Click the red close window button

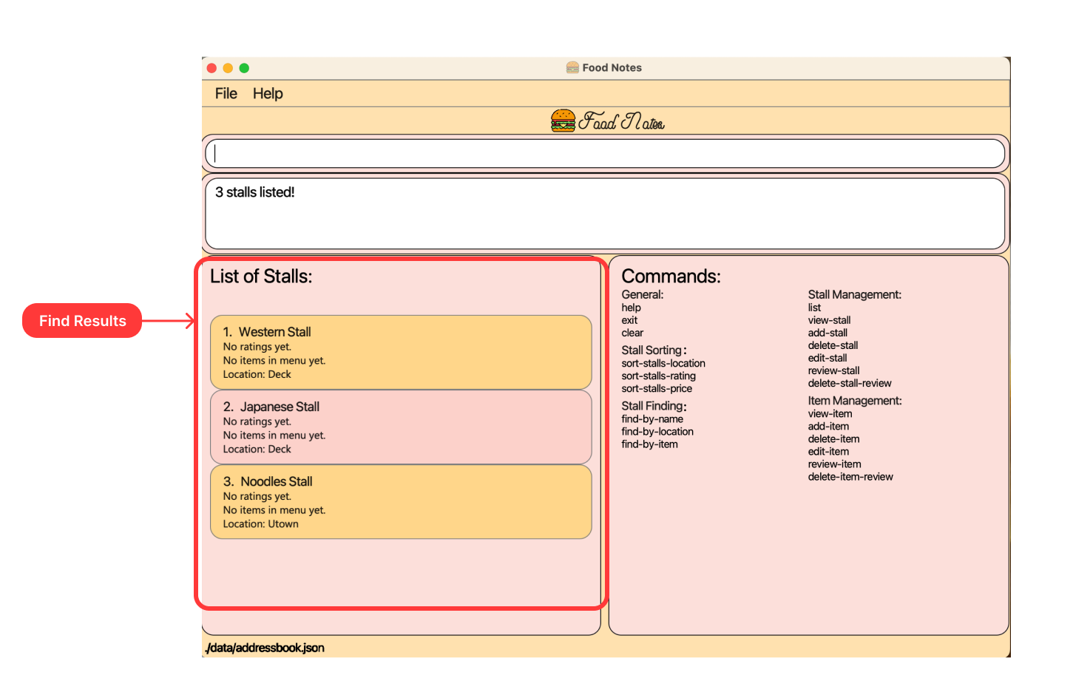point(211,68)
